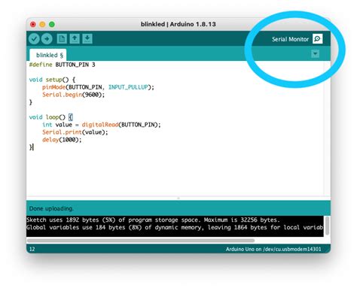Open a sketch with the up-arrow icon
This screenshot has height=288, width=357.
click(75, 39)
